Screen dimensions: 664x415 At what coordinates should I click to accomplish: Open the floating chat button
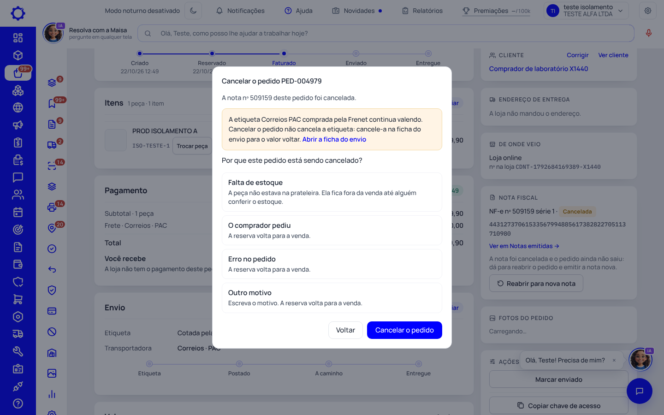pos(640,391)
